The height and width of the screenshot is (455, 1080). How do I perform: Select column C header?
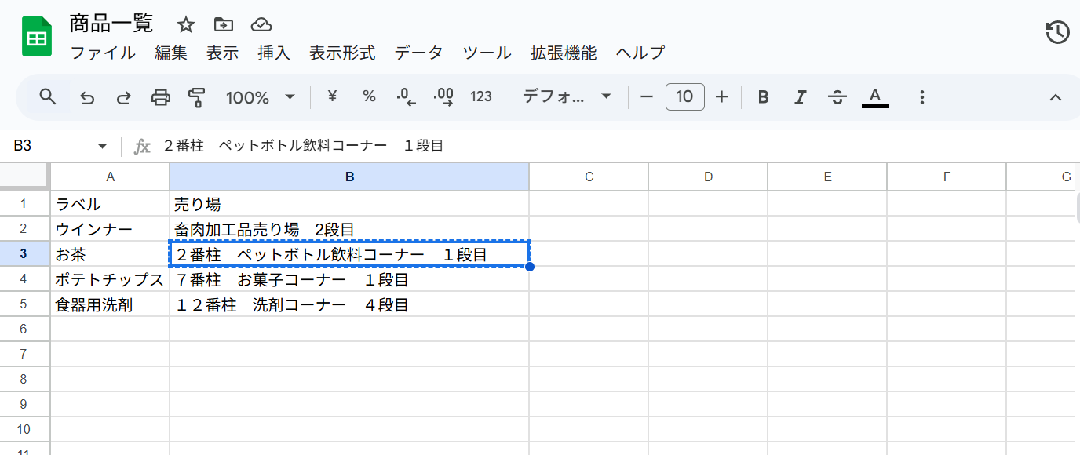589,177
